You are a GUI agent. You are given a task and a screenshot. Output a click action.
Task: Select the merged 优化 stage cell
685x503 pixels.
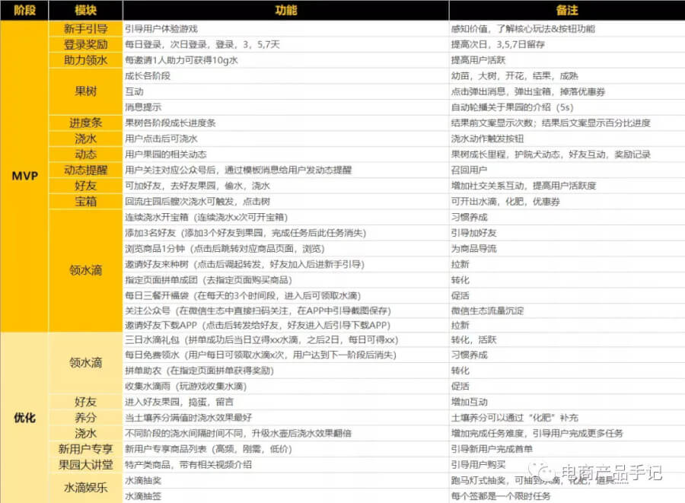(x=24, y=418)
